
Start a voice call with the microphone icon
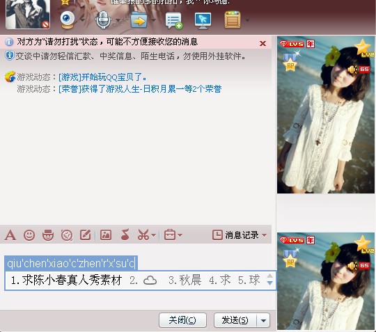pos(103,20)
